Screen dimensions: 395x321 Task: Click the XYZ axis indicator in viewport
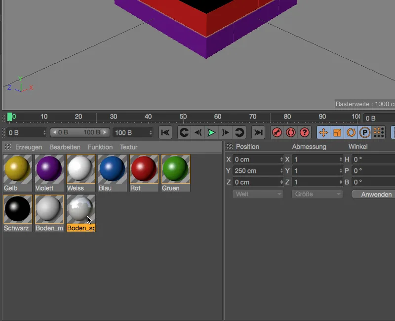point(20,85)
